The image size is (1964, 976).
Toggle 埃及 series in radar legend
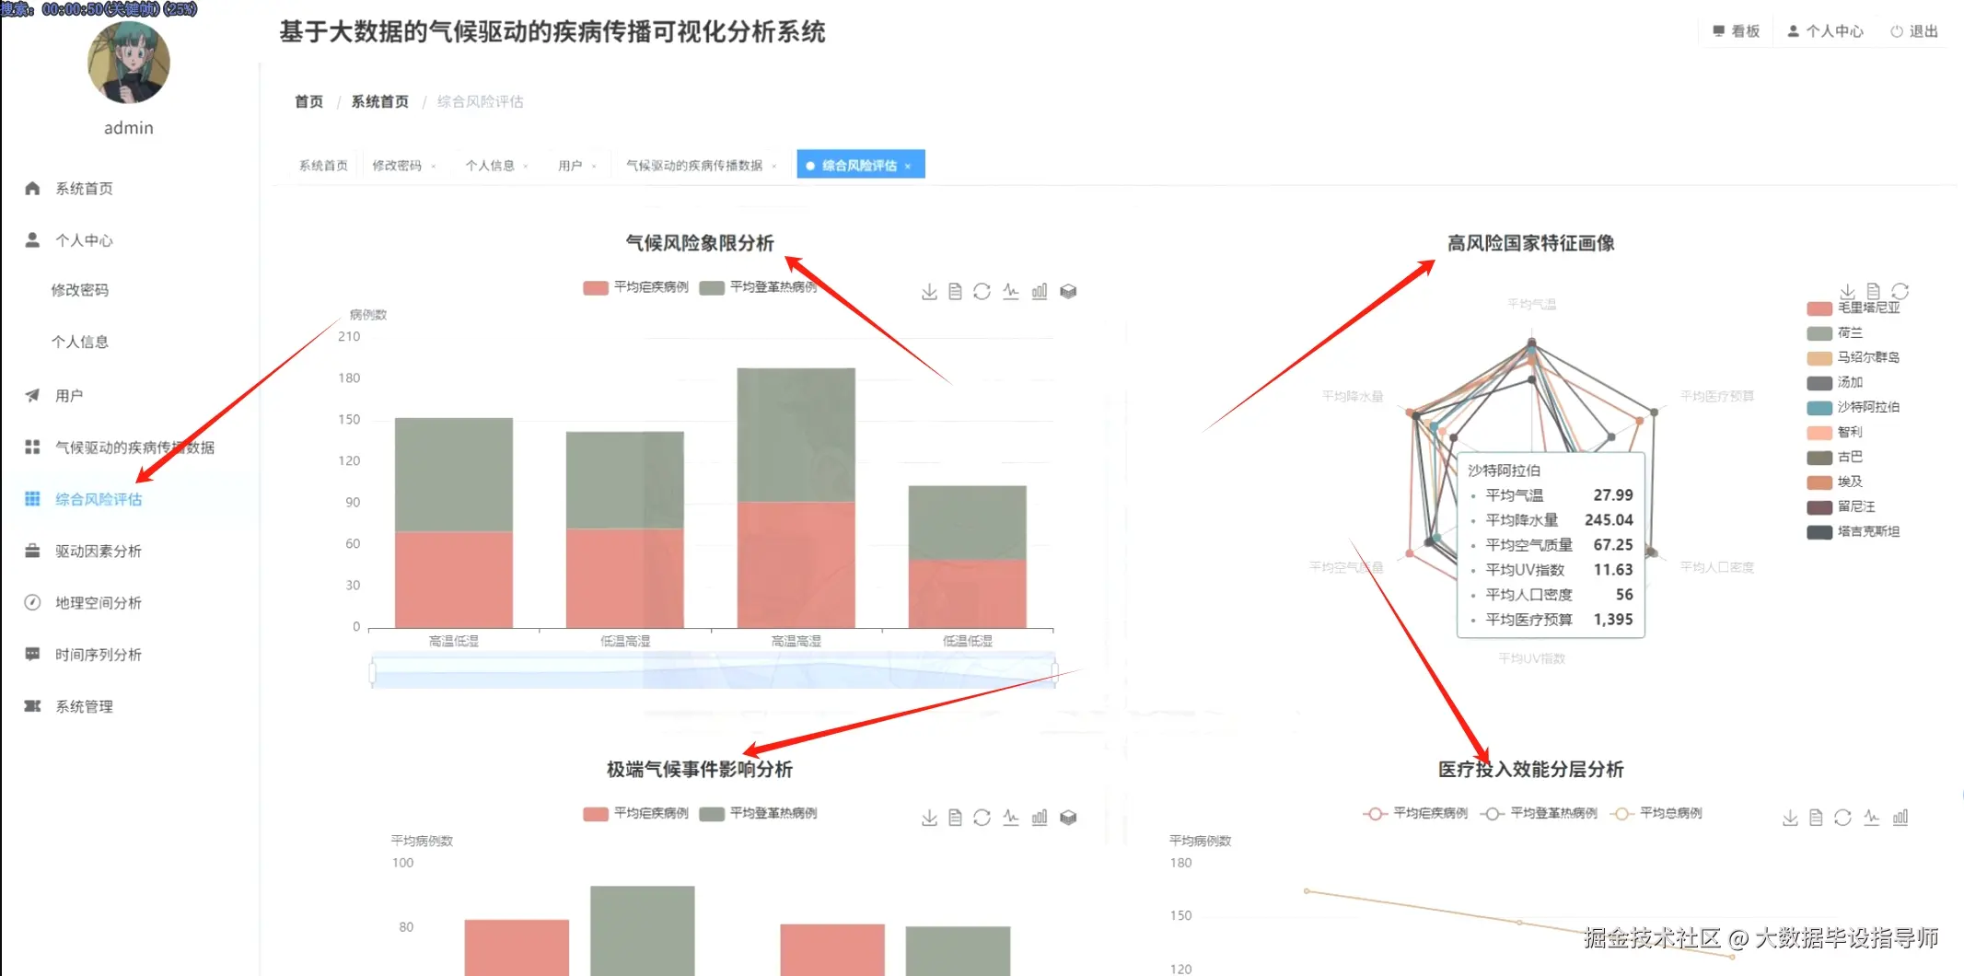(1835, 482)
